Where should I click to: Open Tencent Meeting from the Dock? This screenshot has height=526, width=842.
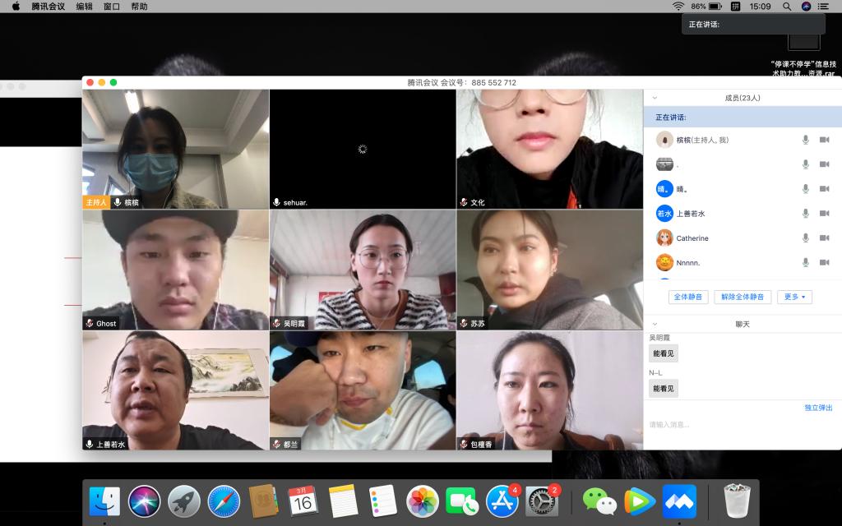click(679, 501)
